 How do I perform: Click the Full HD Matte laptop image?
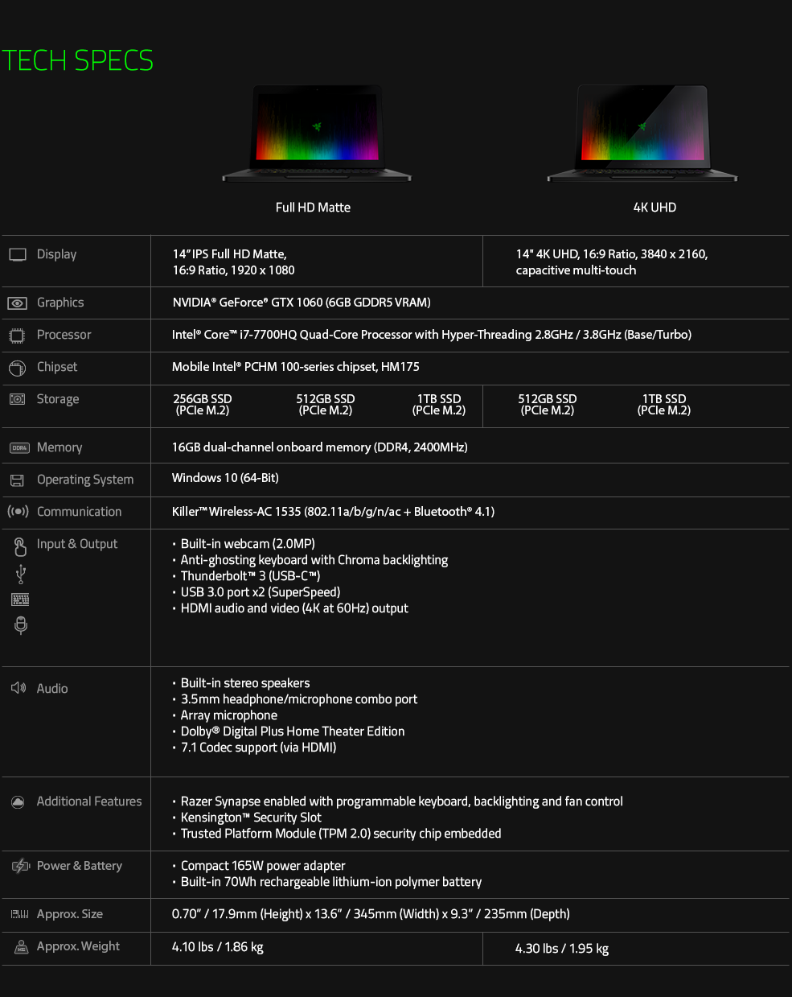tap(317, 134)
